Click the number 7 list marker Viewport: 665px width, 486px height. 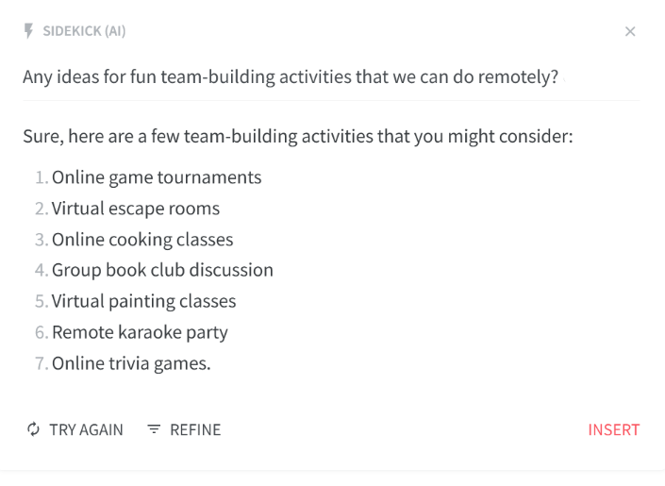pos(40,362)
